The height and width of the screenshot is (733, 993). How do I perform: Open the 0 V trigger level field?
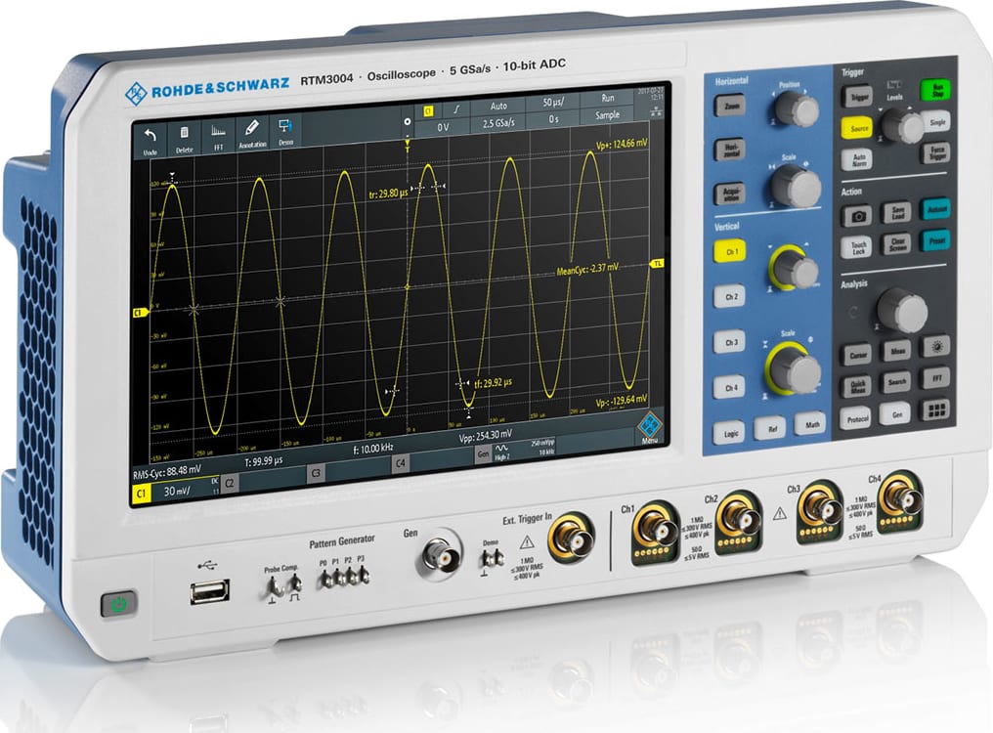443,127
